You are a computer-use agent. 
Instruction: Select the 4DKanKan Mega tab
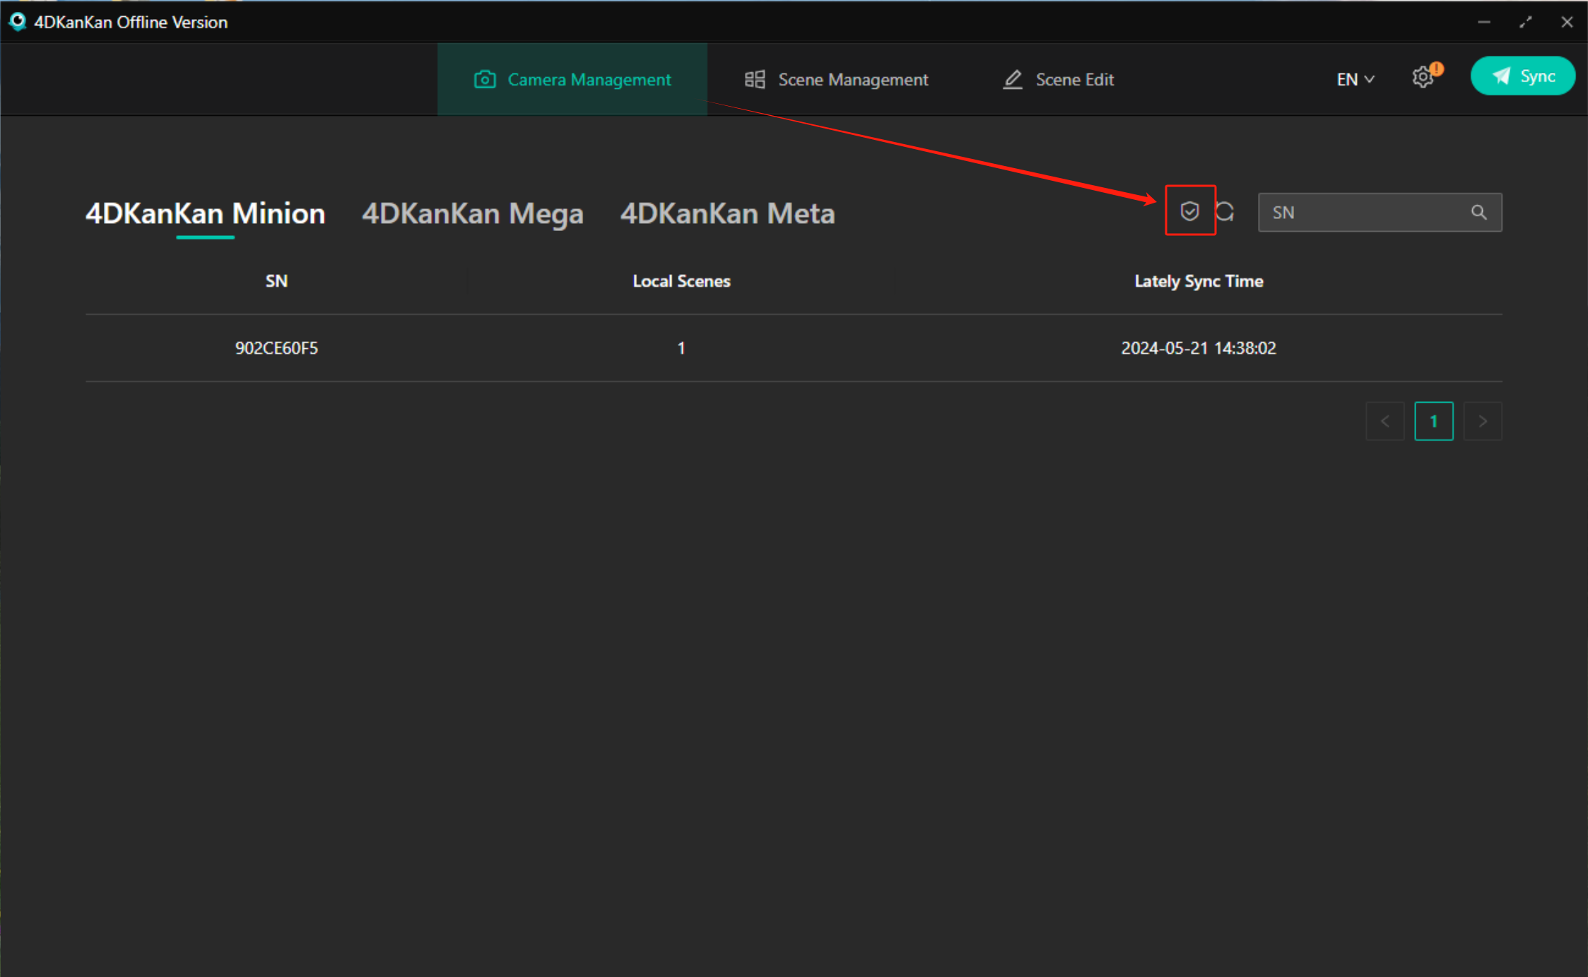click(472, 213)
